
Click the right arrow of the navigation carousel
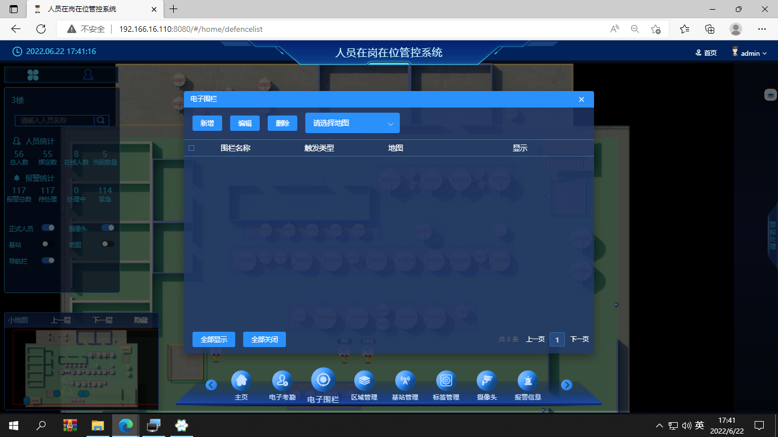[566, 385]
